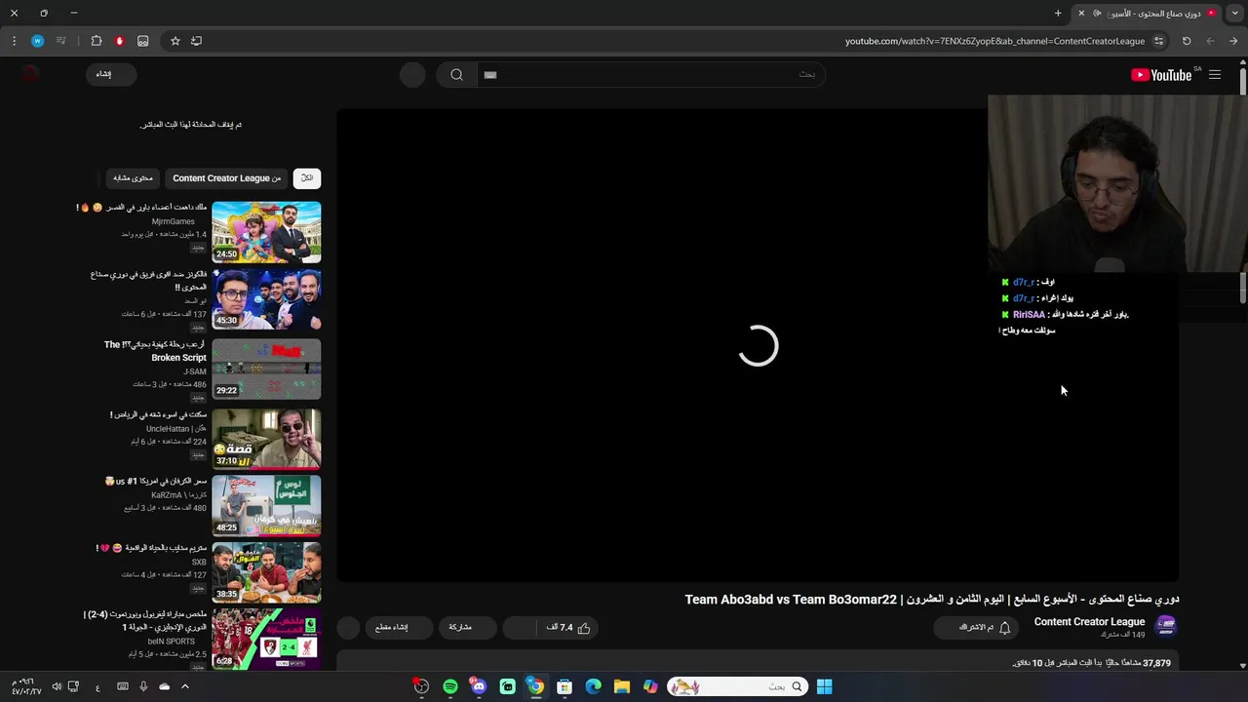The width and height of the screenshot is (1248, 702).
Task: Open Content Creator League channel name link
Action: pyautogui.click(x=1089, y=622)
